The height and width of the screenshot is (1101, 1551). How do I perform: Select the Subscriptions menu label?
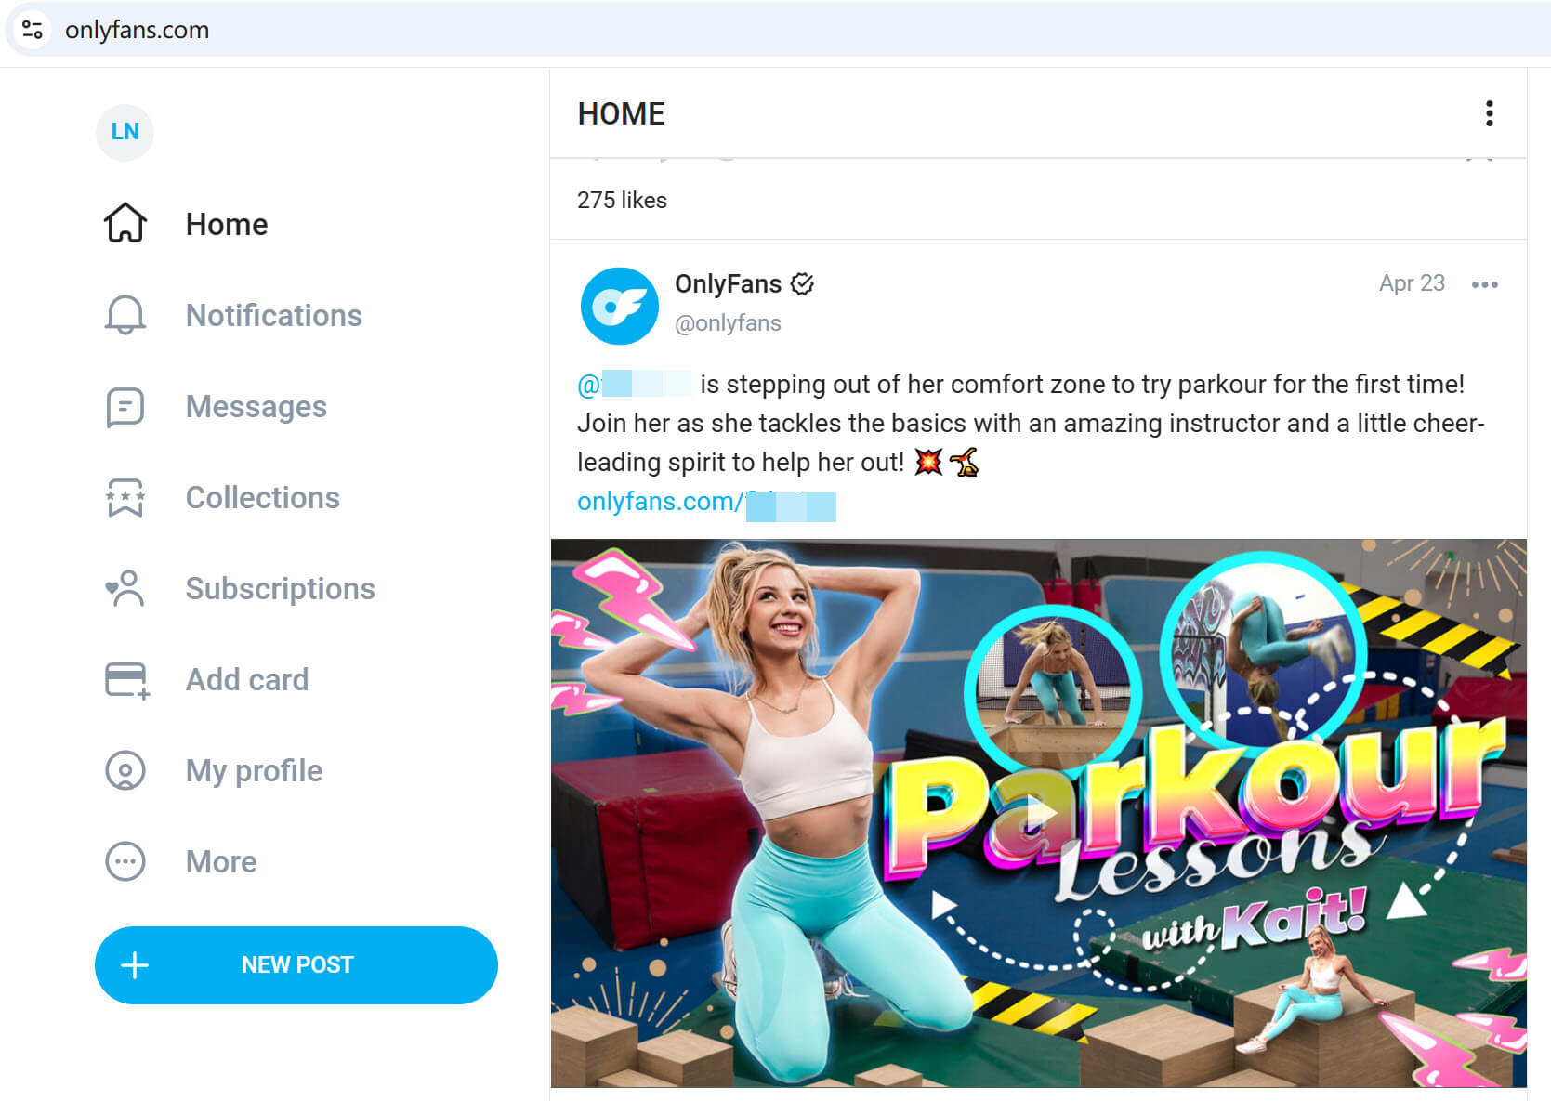(x=280, y=588)
